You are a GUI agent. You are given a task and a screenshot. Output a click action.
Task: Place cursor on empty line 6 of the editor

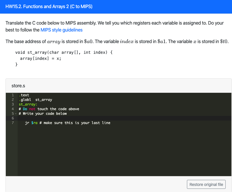124,118
